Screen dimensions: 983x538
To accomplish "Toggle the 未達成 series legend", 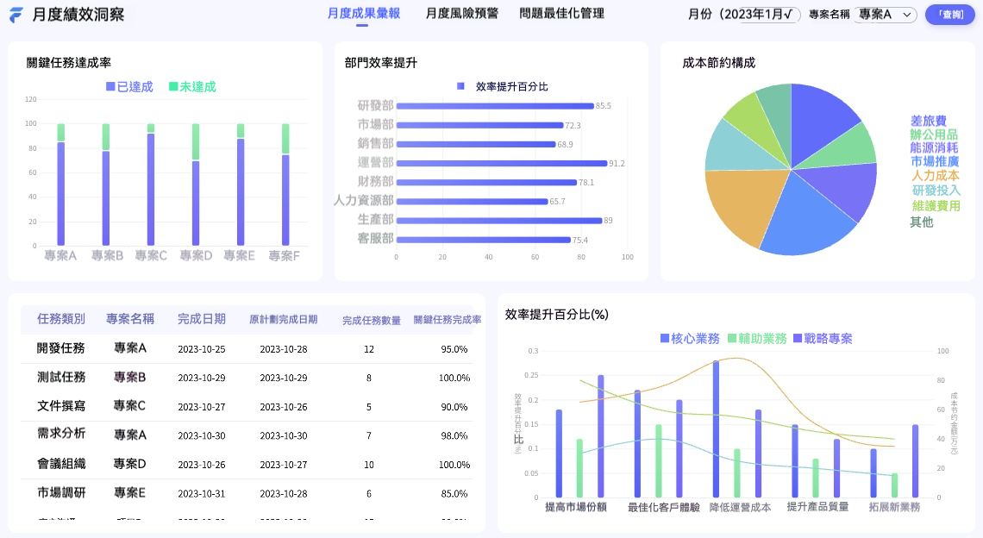I will (x=192, y=86).
